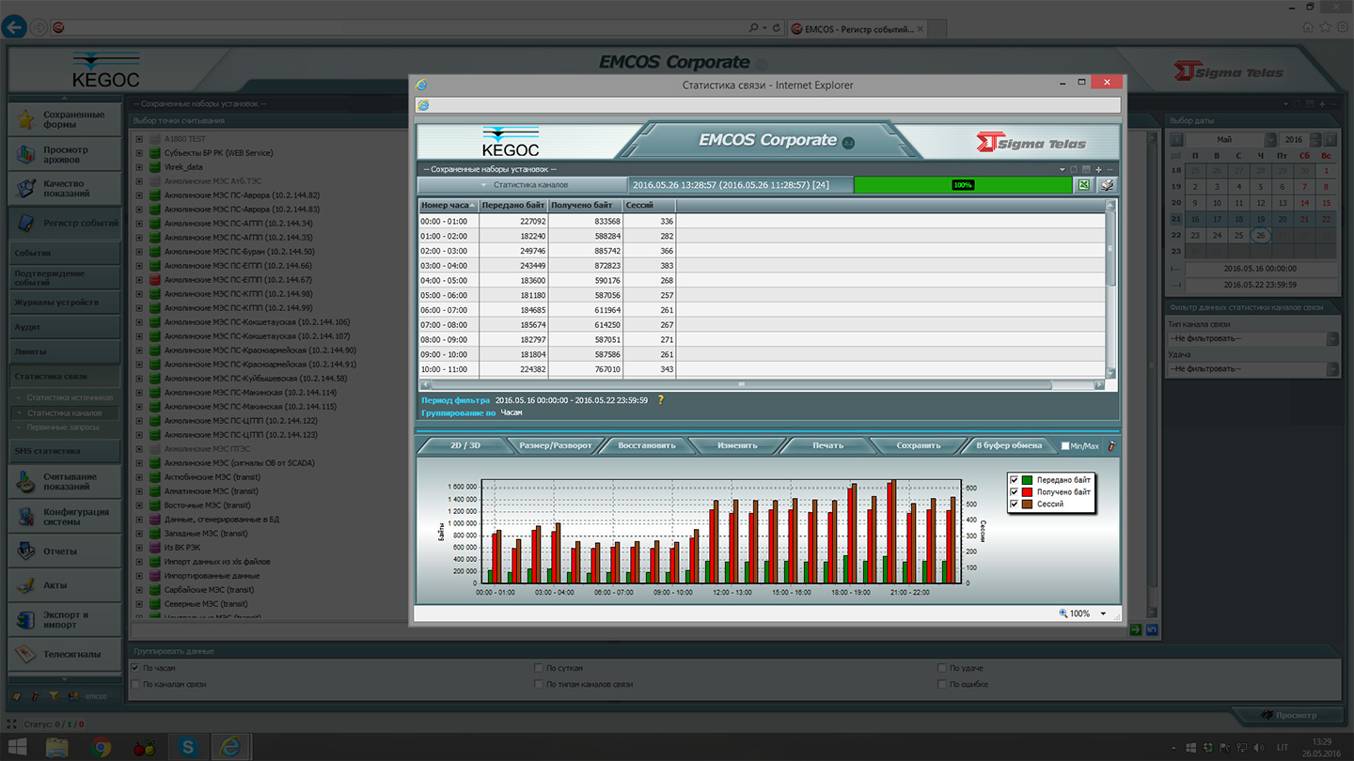Select the Размер/Разворот chart tab

pos(555,445)
